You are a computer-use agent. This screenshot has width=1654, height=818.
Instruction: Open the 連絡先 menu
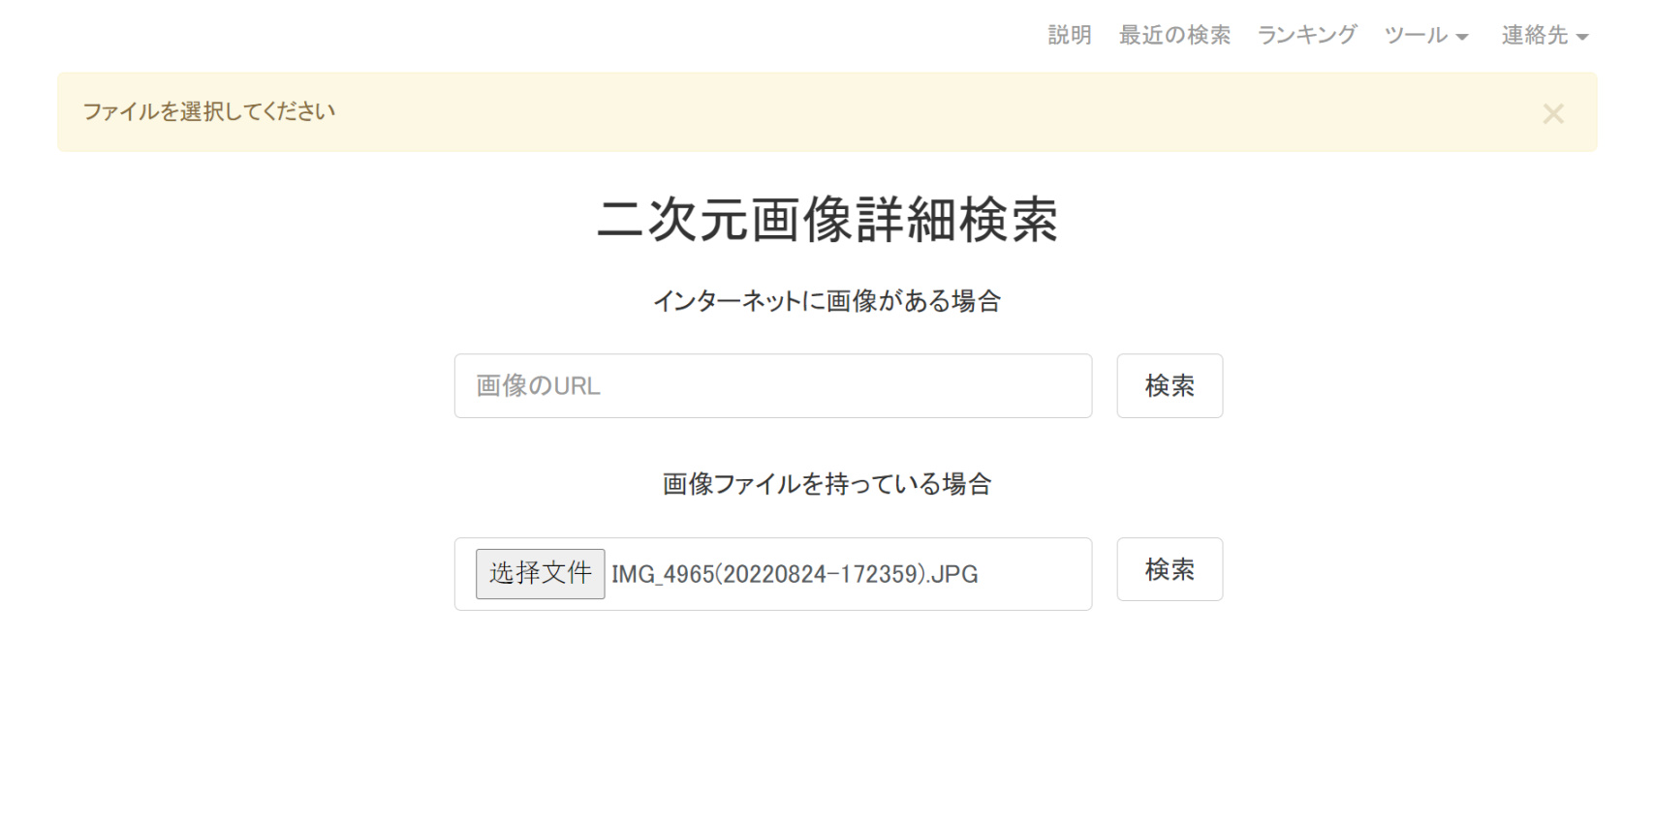click(1535, 36)
